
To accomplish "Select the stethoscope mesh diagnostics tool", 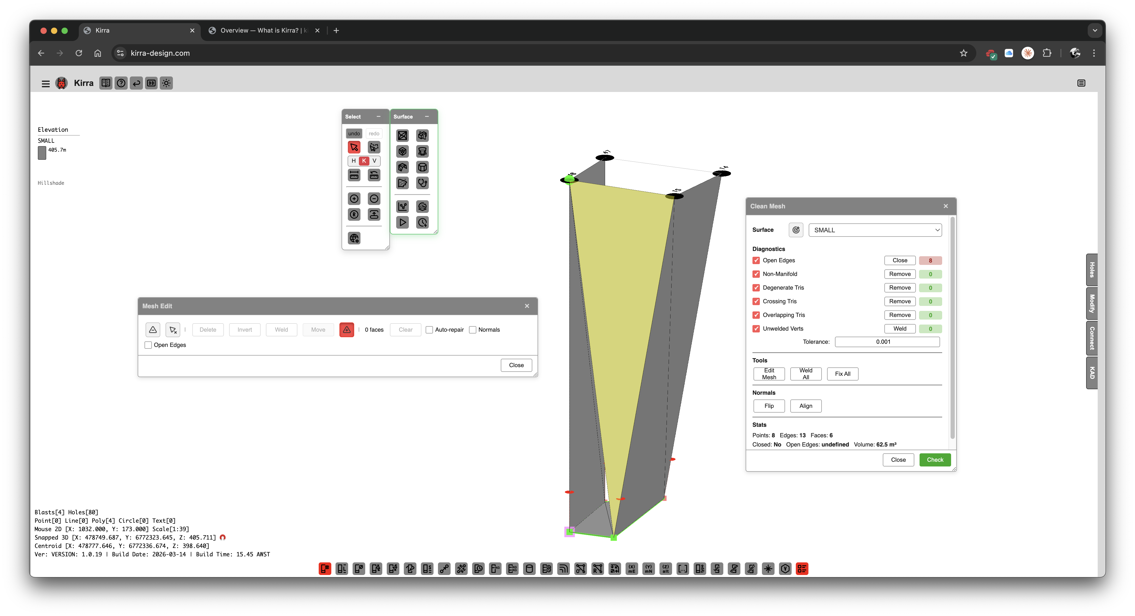I will point(422,183).
